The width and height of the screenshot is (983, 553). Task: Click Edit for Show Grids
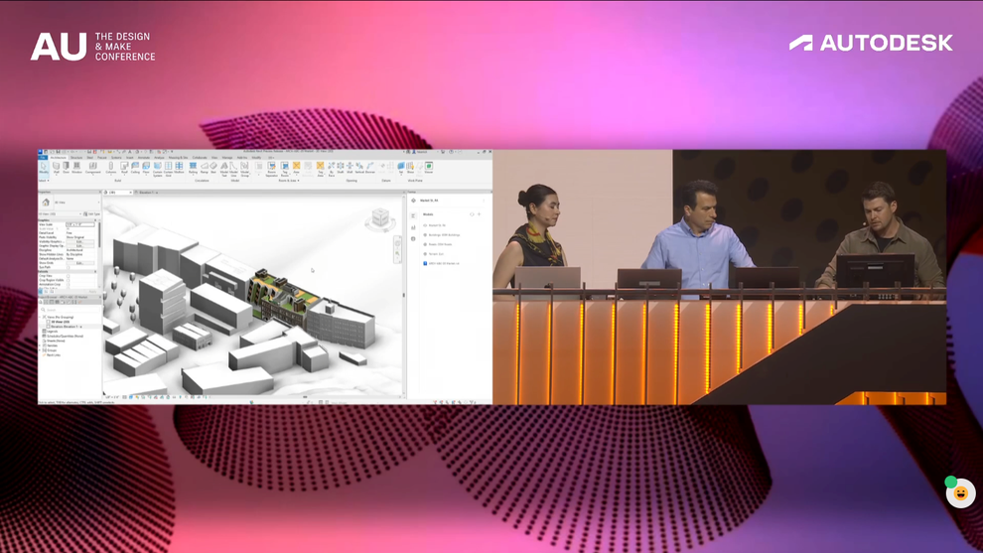(x=79, y=263)
